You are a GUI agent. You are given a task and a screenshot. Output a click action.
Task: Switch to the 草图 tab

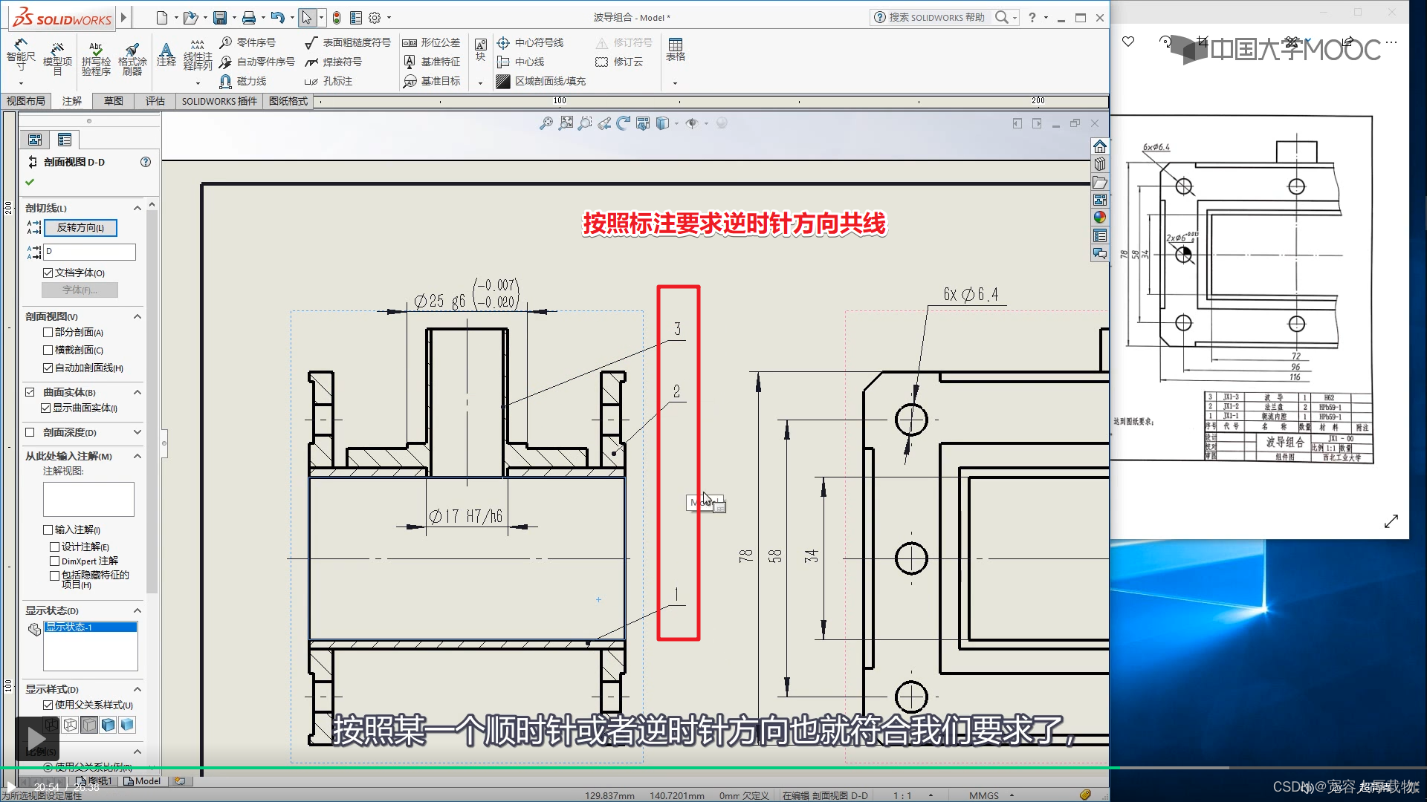(113, 101)
